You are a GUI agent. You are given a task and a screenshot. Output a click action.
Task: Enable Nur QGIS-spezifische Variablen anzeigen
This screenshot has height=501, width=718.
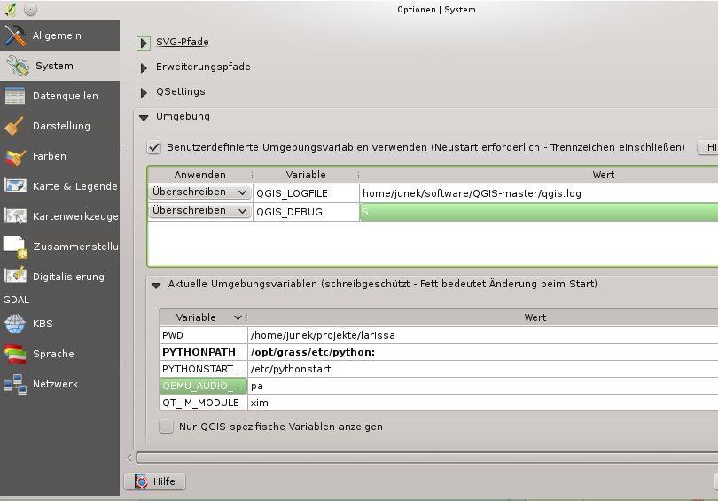click(167, 427)
